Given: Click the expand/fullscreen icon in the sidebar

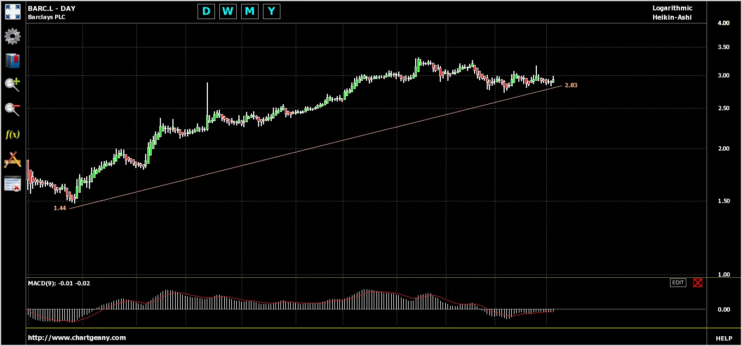Looking at the screenshot, I should pos(12,11).
